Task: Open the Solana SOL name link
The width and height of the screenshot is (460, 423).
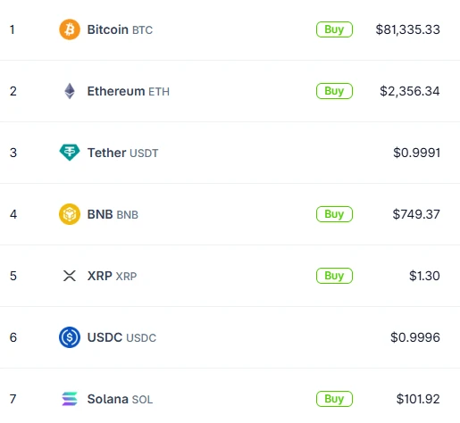Action: [120, 399]
